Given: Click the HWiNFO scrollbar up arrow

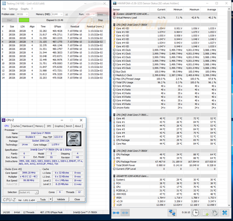Looking at the screenshot, I should [229, 9].
